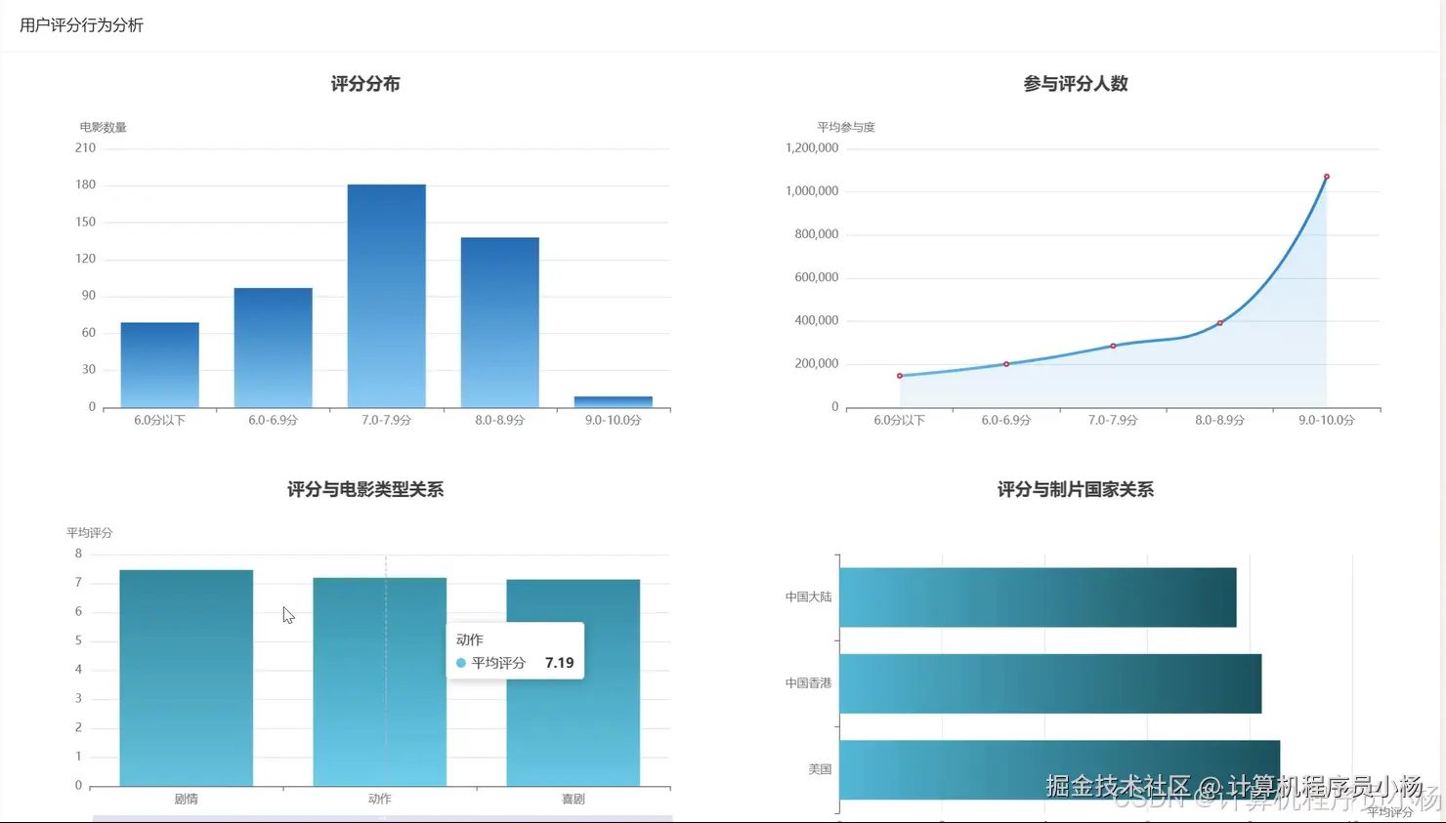The height and width of the screenshot is (823, 1446).
Task: Click the 评分分布 chart title
Action: 365,84
